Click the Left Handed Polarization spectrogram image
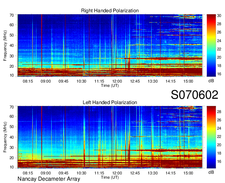This screenshot has height=183, width=225. [110, 137]
